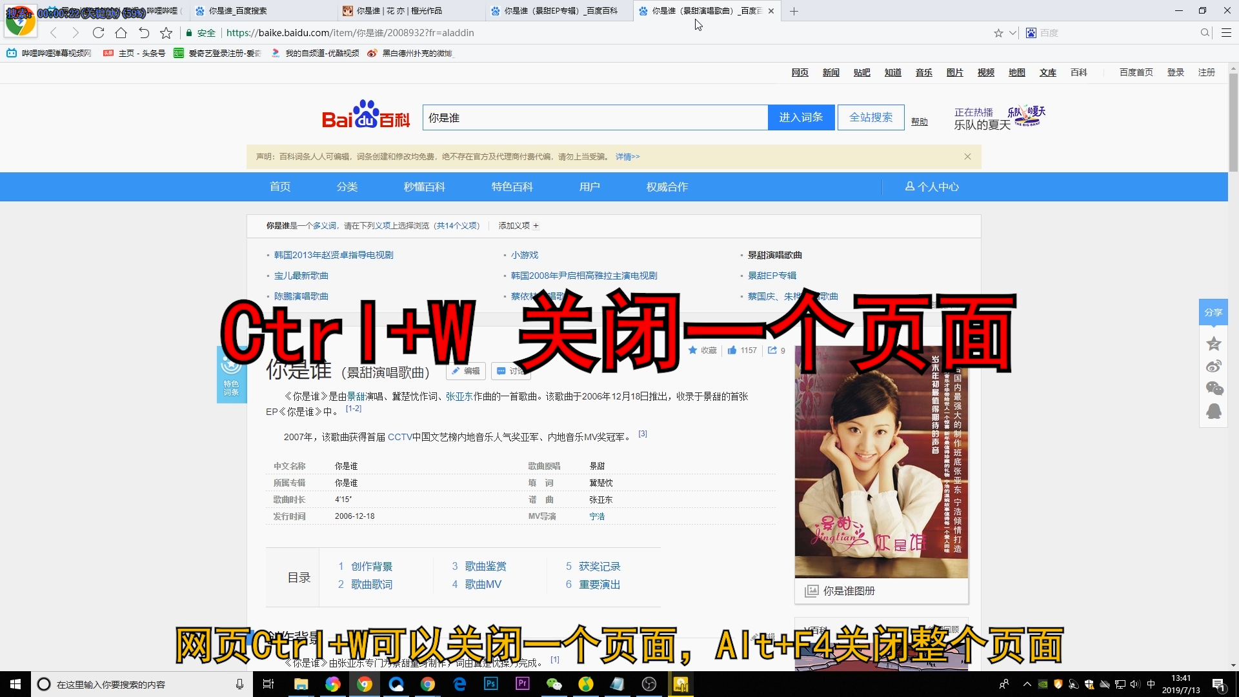
Task: Click the search magnifier icon in the browser
Action: coord(1205,33)
